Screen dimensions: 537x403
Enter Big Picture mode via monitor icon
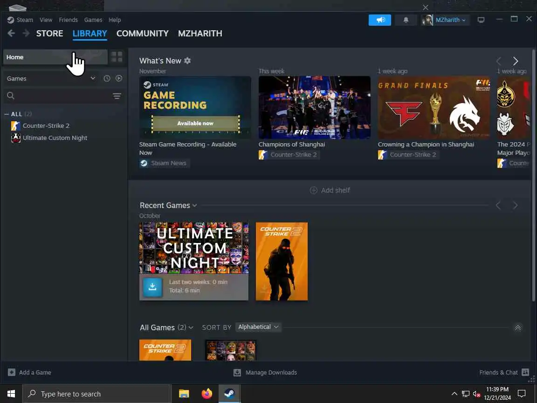pos(481,20)
